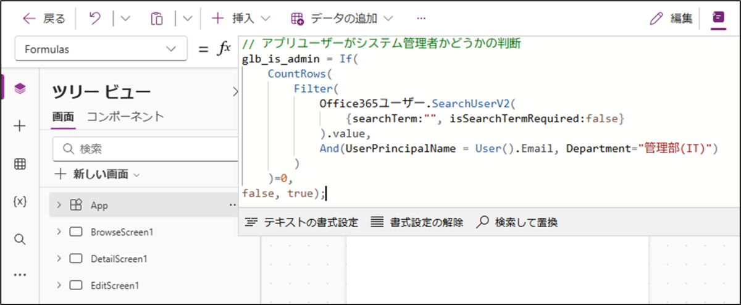This screenshot has height=305, width=741.
Task: Click the fx formula icon
Action: [x=224, y=49]
